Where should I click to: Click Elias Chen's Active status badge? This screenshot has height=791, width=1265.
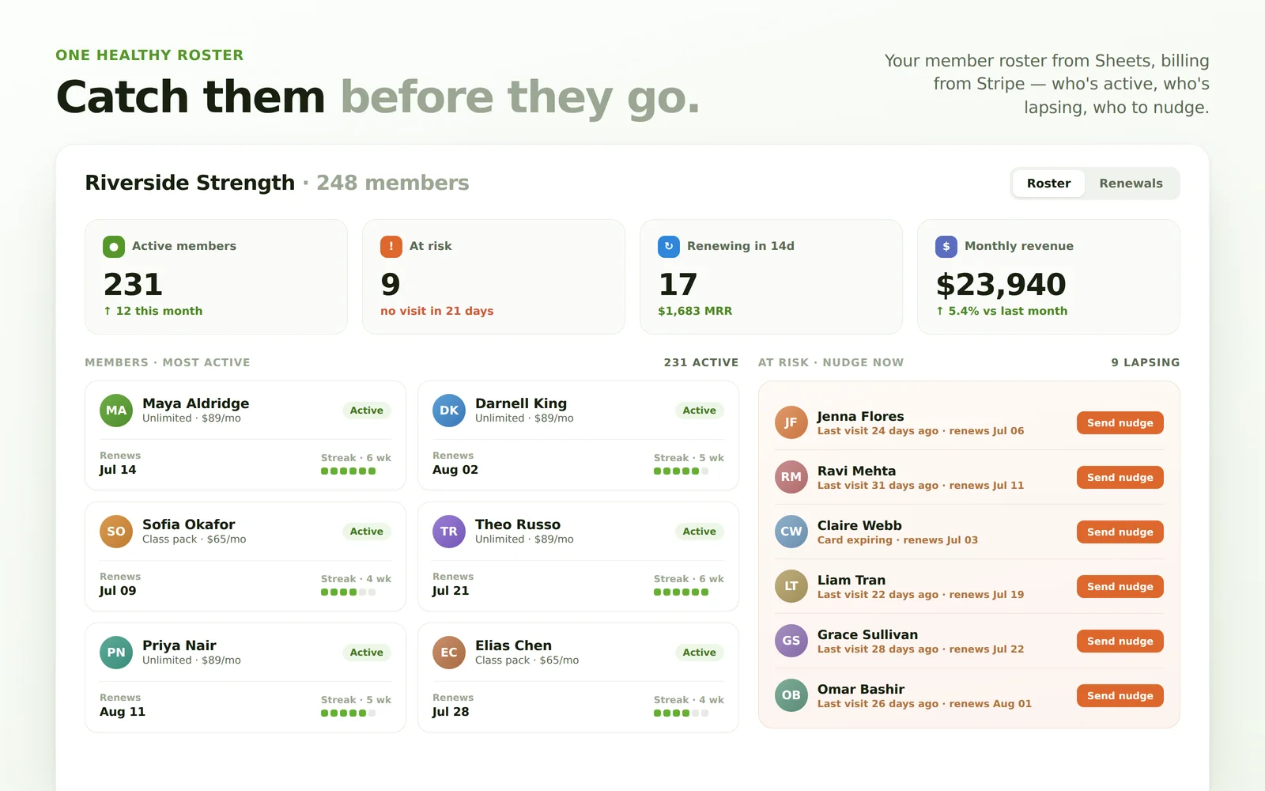pyautogui.click(x=700, y=653)
